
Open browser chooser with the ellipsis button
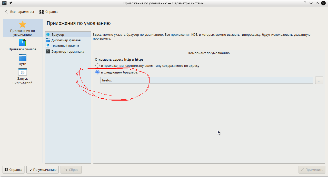[319, 80]
